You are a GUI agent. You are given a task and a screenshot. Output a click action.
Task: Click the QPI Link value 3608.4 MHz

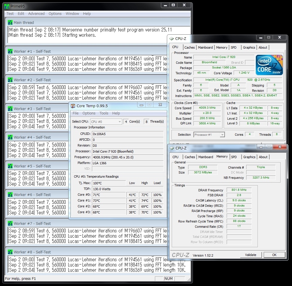click(207, 123)
